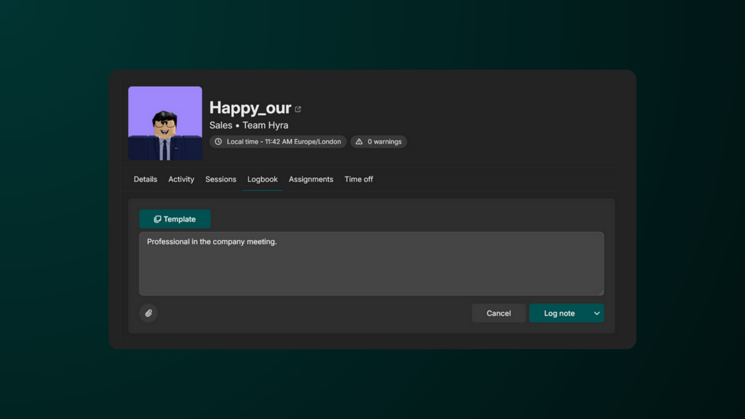Click the clock icon in local time badge

click(218, 142)
